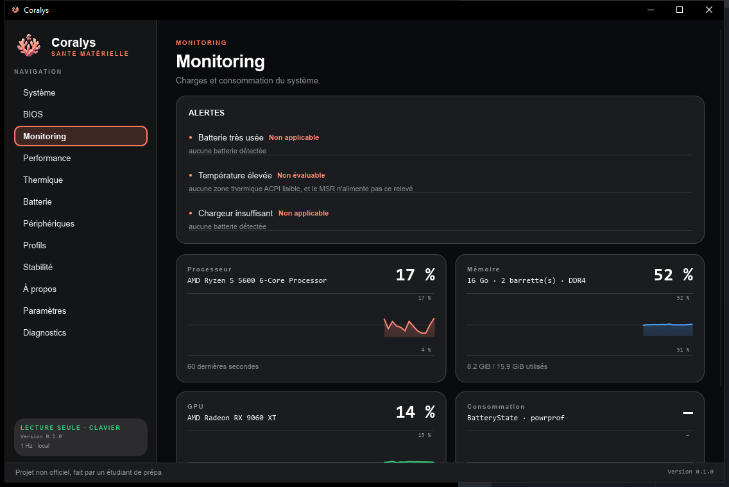Select the Monitoring navigation item

coord(81,136)
